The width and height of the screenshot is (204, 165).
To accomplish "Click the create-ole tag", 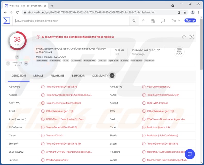I will coord(55,60).
